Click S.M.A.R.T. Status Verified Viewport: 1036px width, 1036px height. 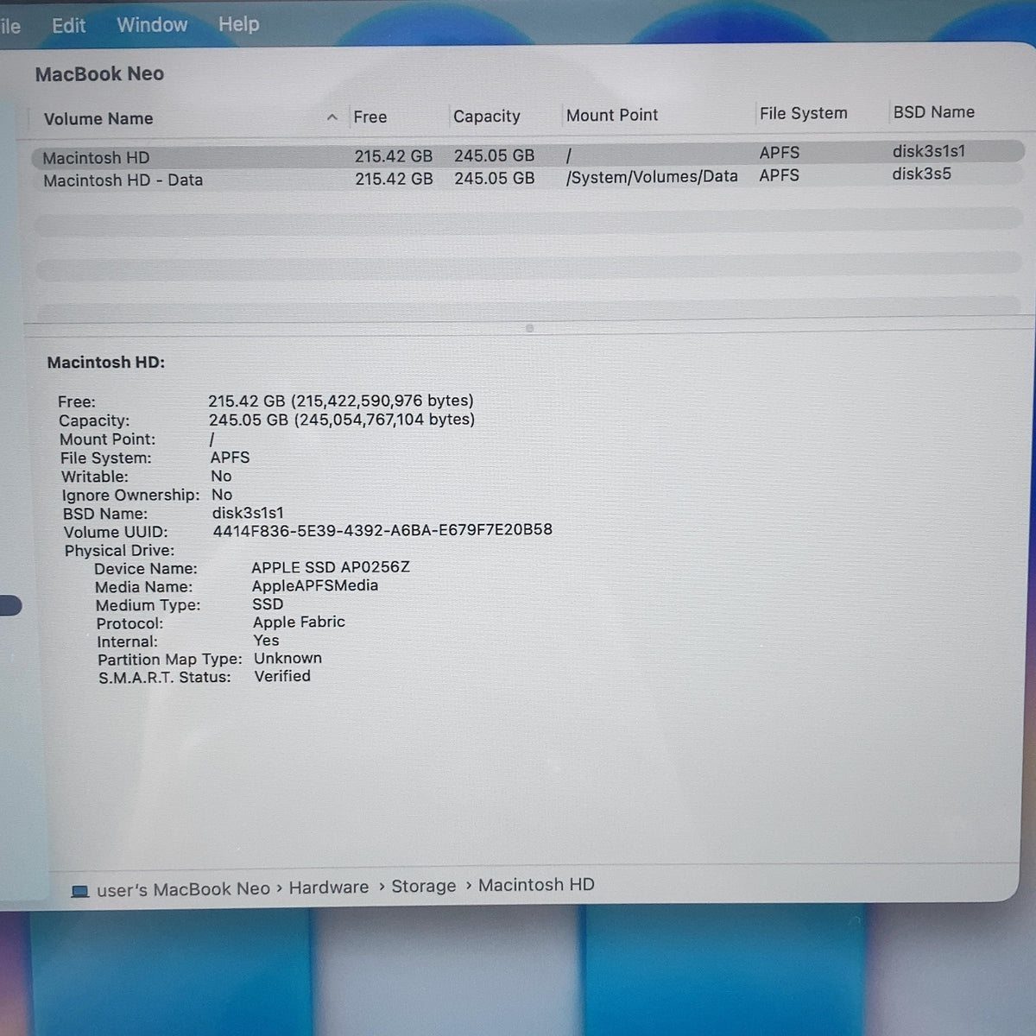(282, 676)
